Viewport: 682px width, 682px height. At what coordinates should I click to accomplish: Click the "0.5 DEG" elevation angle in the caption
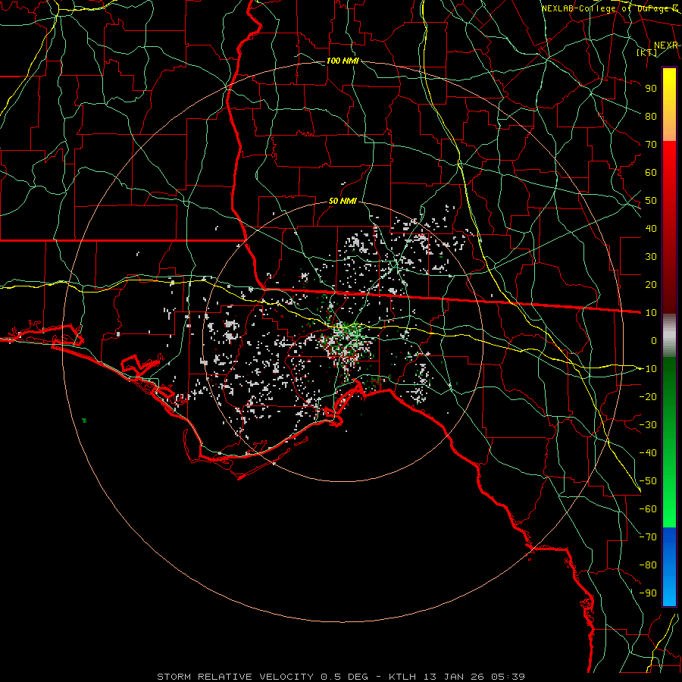pos(345,677)
